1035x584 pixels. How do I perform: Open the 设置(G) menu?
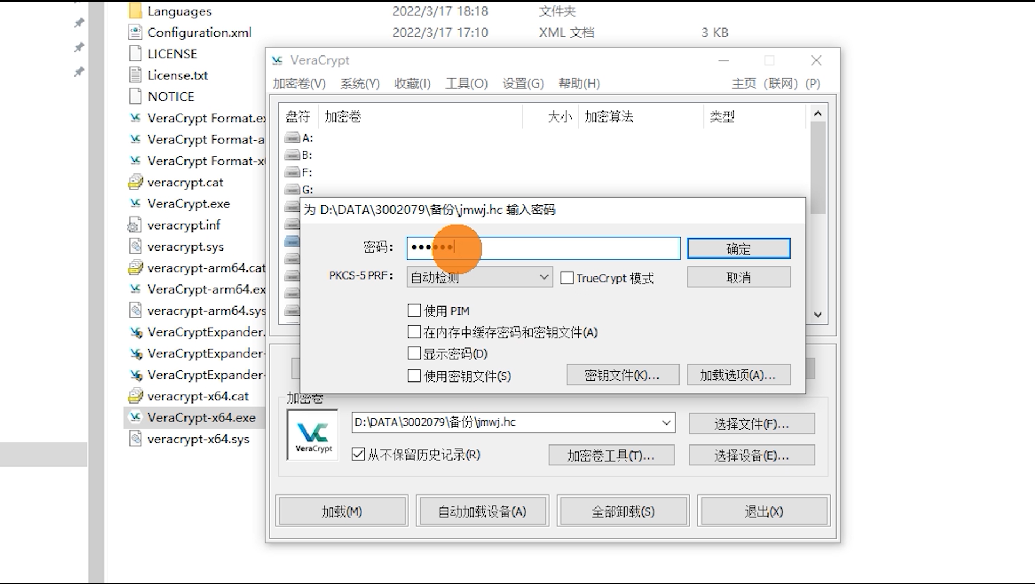point(523,84)
